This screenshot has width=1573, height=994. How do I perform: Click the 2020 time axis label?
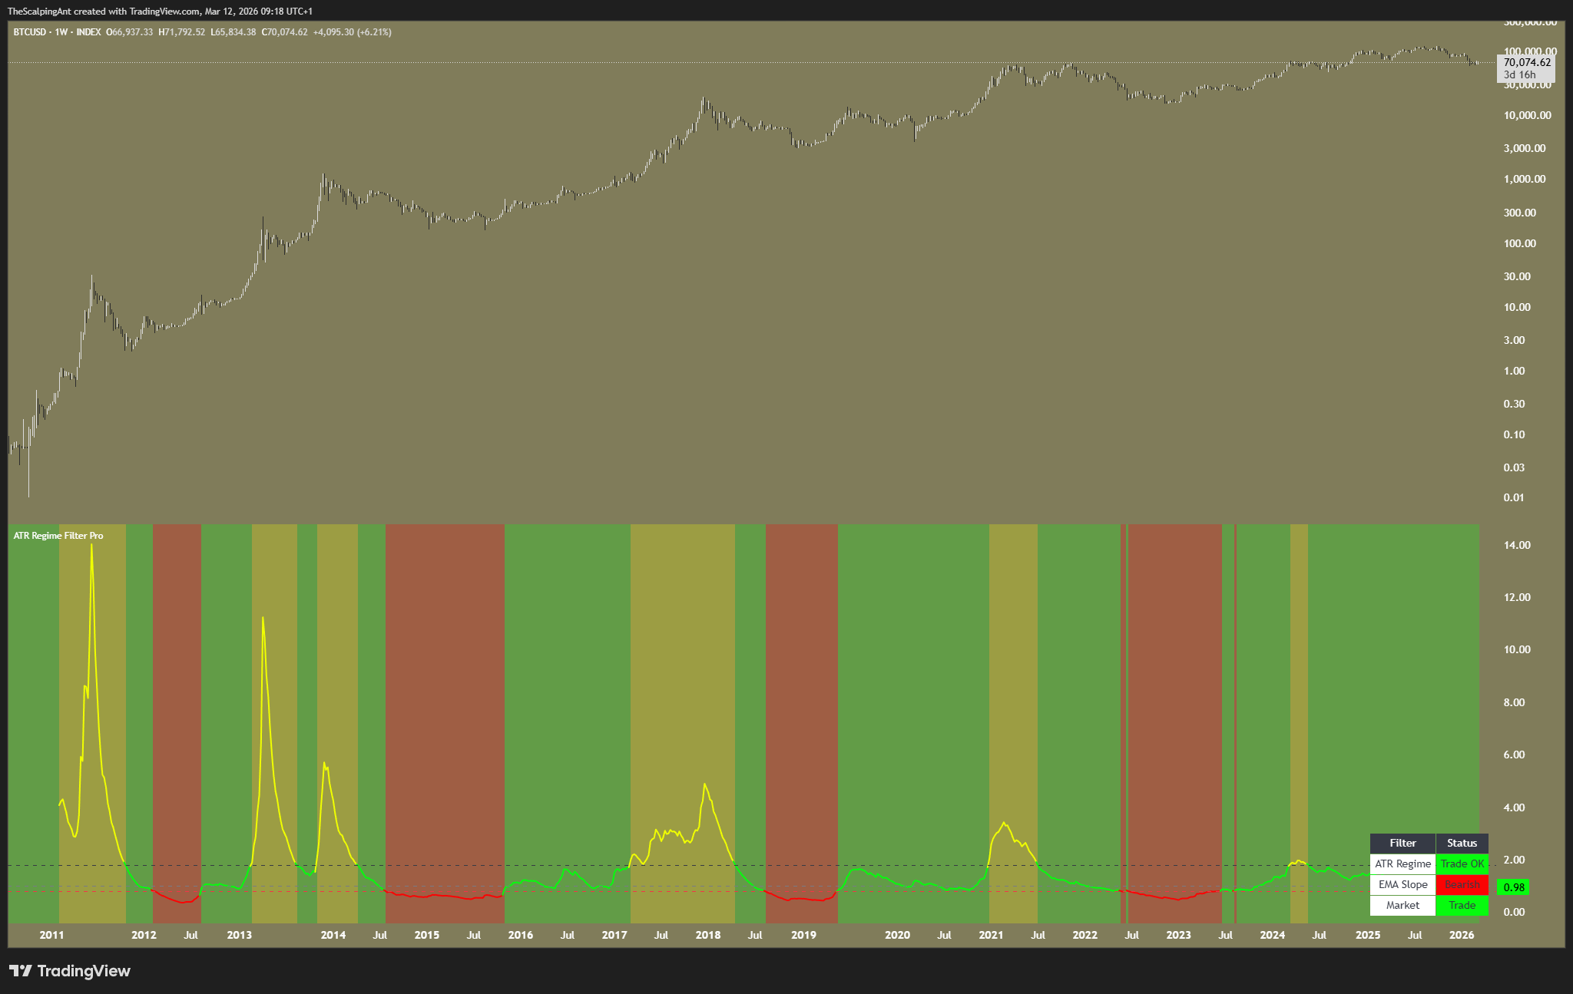[x=897, y=935]
